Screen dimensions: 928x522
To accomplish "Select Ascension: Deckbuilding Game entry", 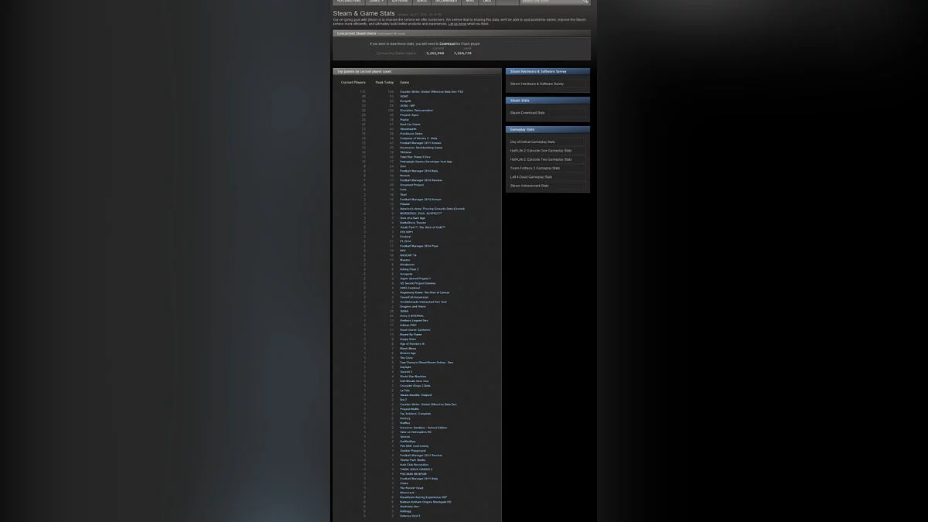I will (421, 147).
